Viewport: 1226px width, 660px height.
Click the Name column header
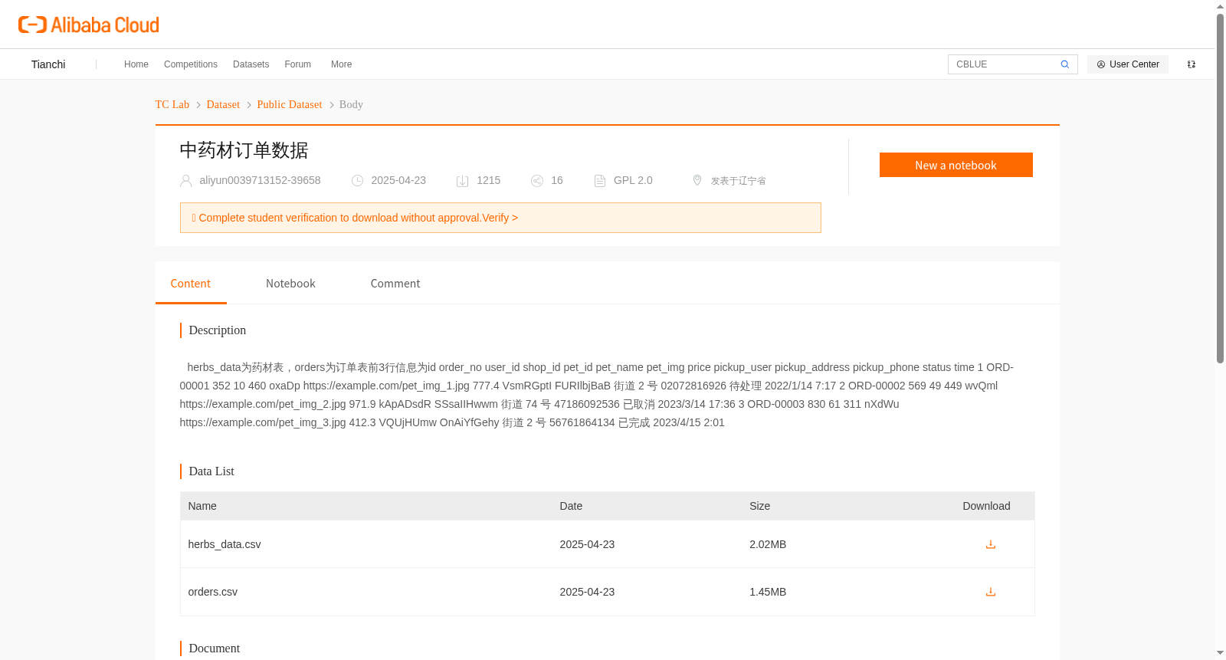pyautogui.click(x=202, y=506)
